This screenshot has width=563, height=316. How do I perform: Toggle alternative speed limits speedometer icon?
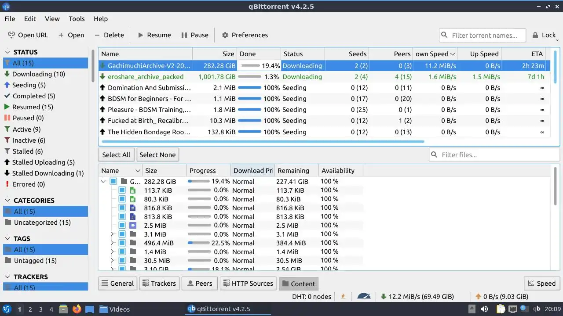(x=364, y=297)
